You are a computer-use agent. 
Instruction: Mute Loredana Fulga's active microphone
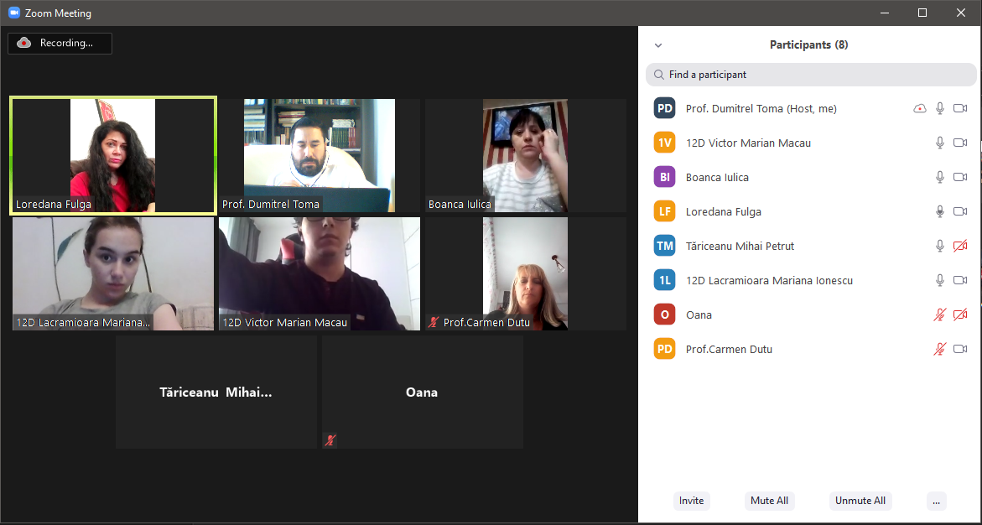939,211
